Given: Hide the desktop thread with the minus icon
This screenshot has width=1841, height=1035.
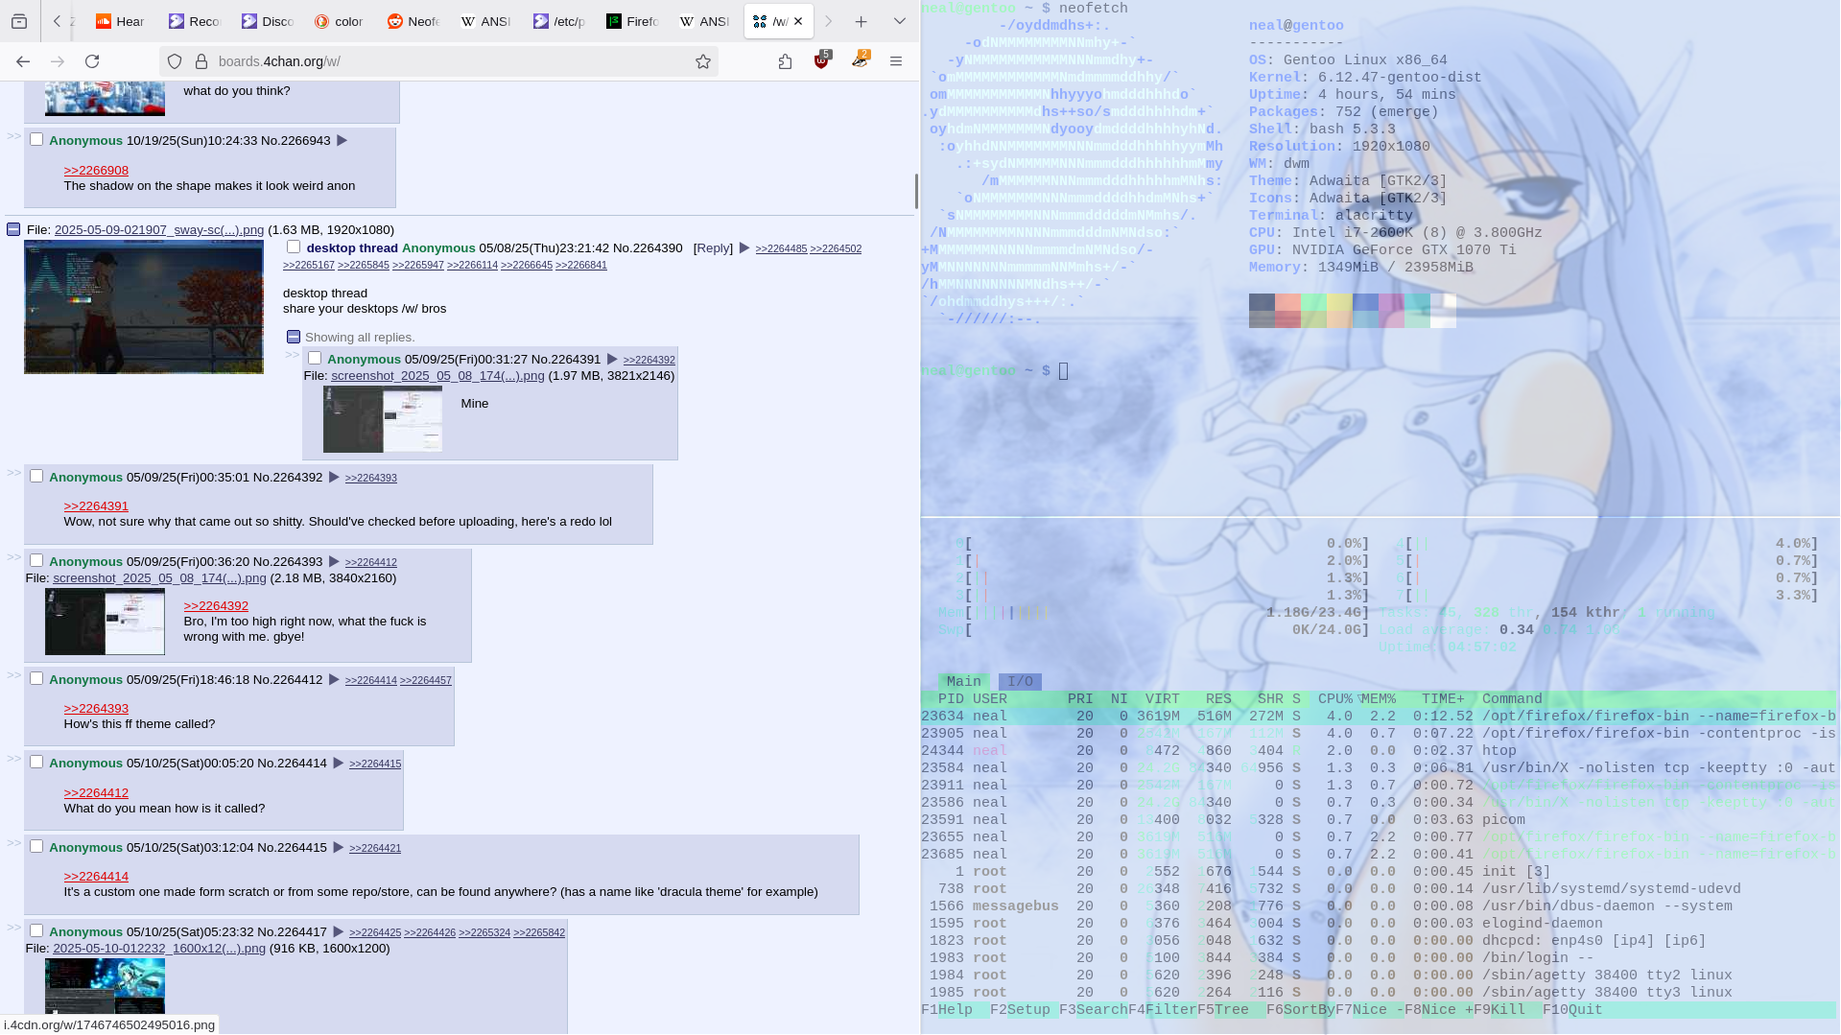Looking at the screenshot, I should (x=13, y=229).
